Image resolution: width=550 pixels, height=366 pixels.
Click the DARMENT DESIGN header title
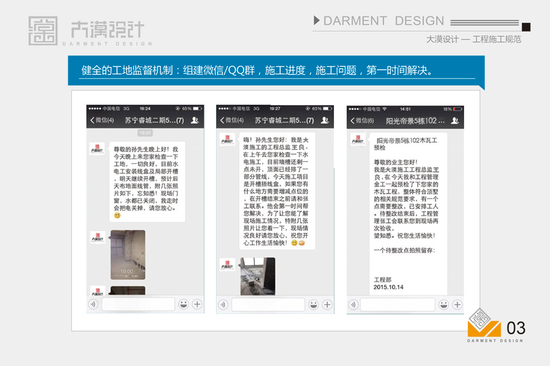(x=384, y=21)
